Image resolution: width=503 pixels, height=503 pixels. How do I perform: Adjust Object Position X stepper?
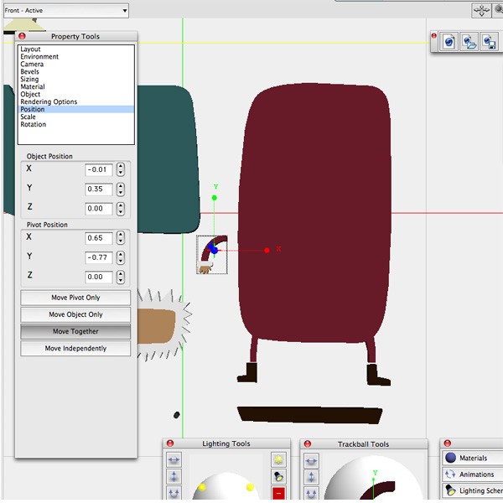tap(121, 169)
